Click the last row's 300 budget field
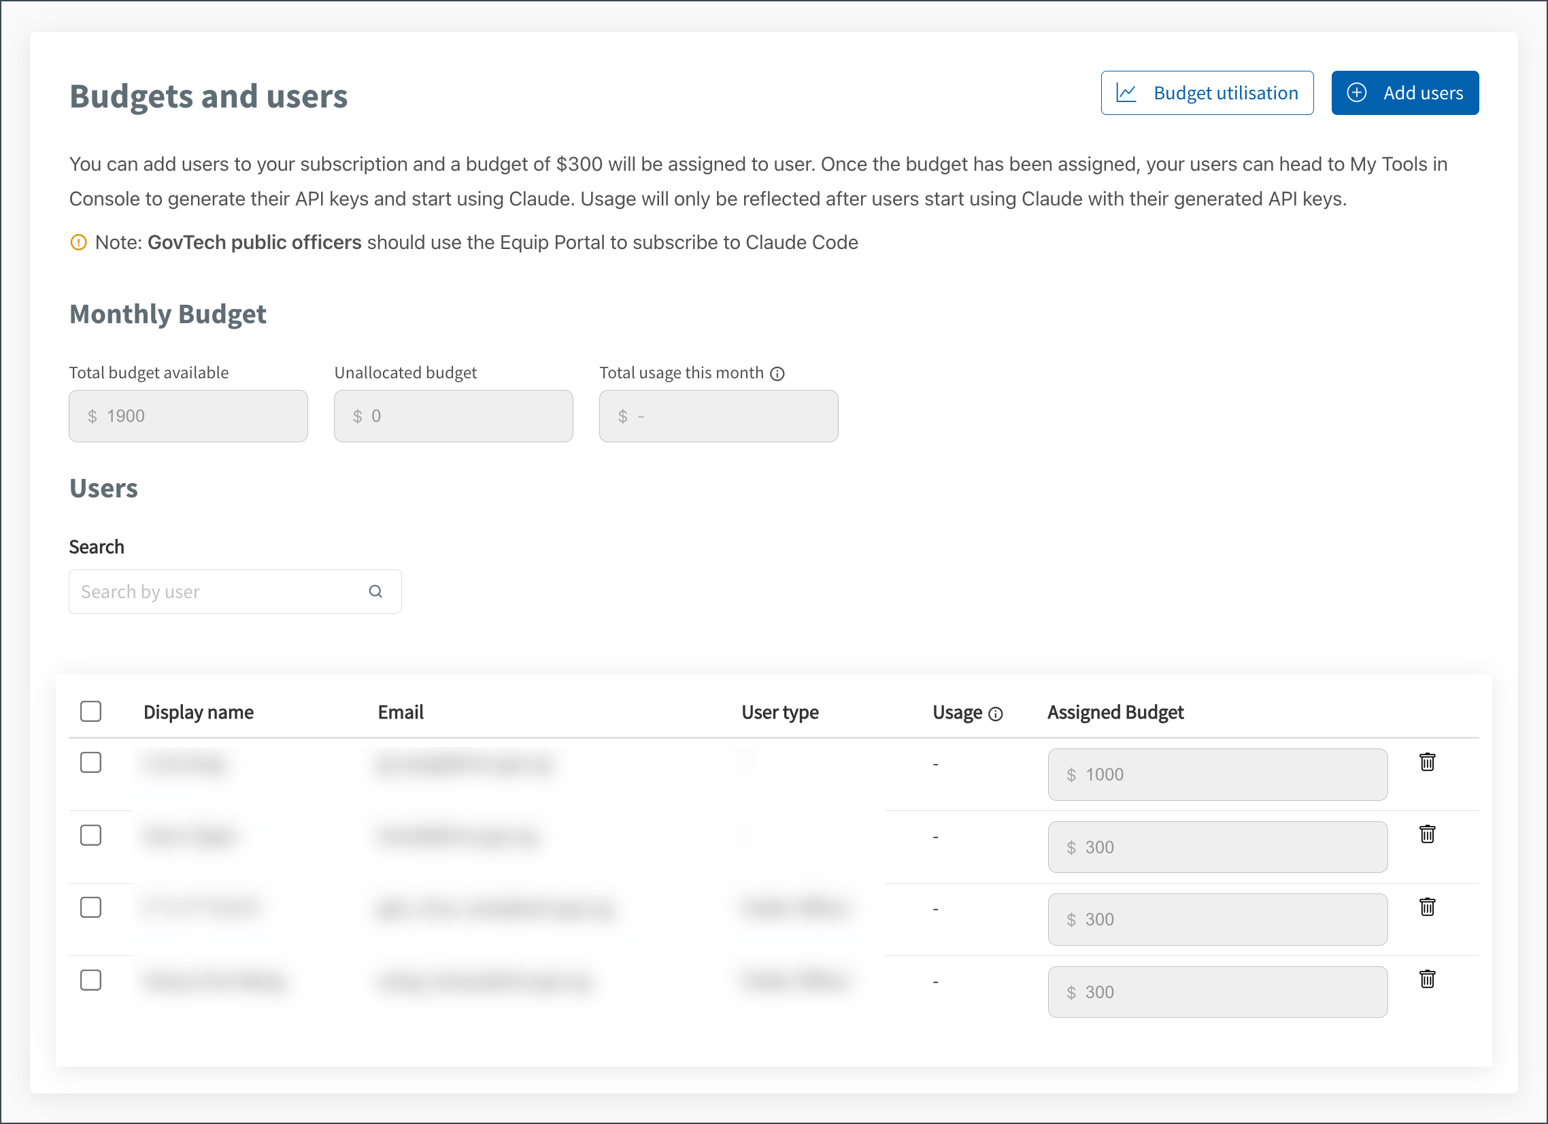This screenshot has width=1548, height=1124. [x=1217, y=991]
